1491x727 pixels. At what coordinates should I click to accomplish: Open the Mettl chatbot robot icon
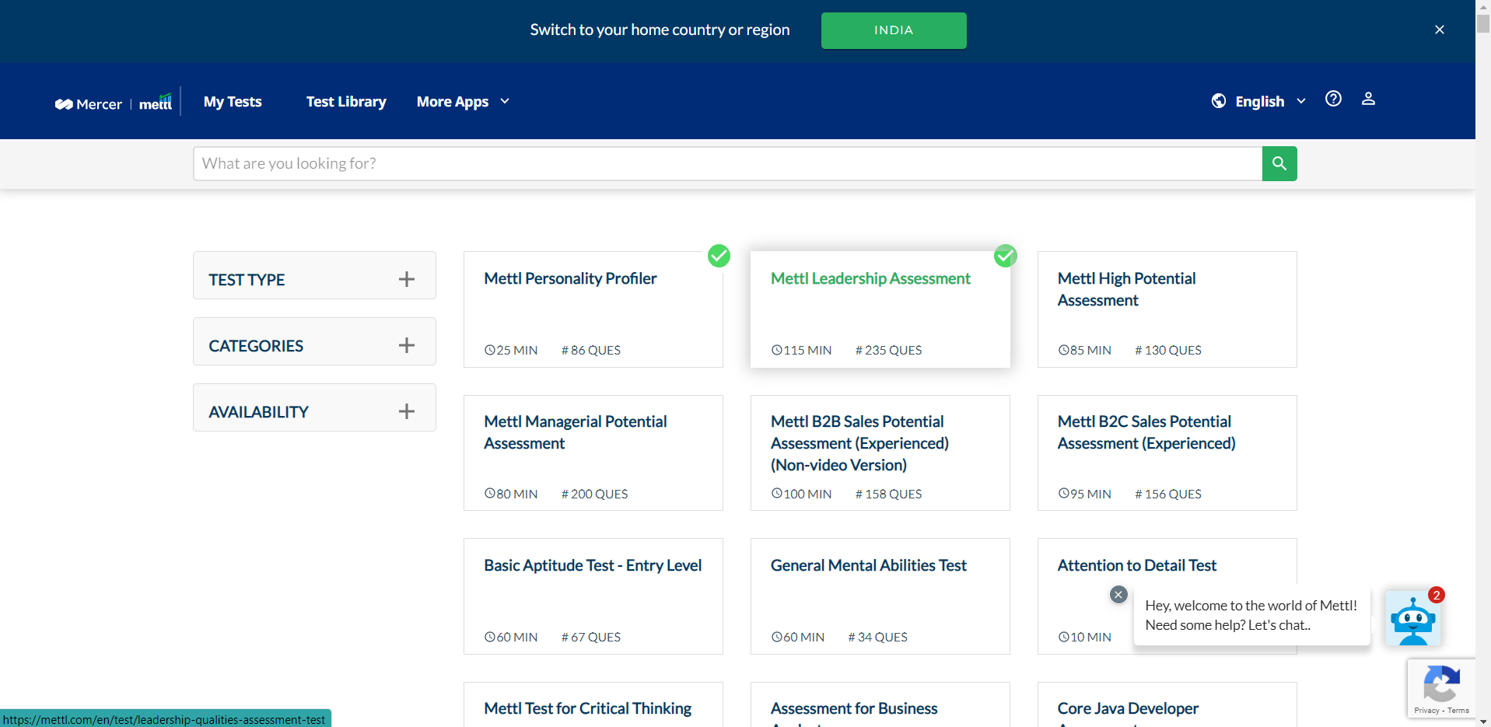point(1412,618)
